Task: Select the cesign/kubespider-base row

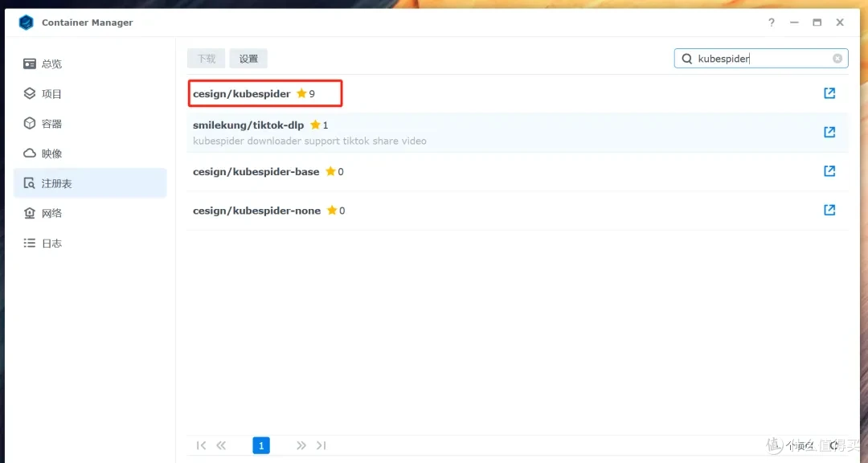Action: click(x=518, y=172)
